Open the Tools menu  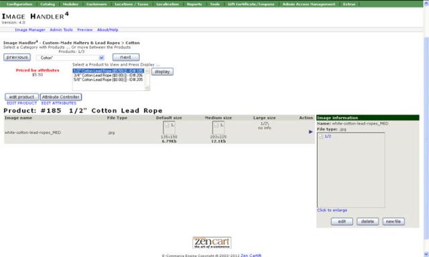(x=214, y=4)
